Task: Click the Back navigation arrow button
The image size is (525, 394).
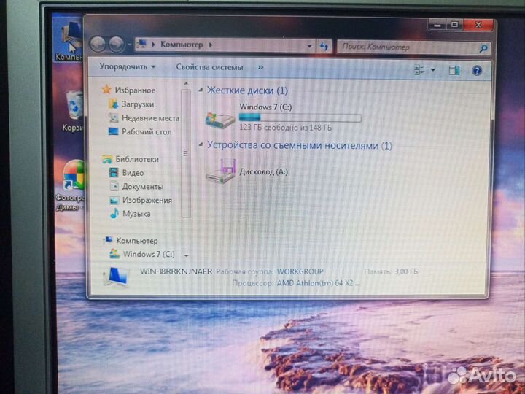Action: [98, 45]
